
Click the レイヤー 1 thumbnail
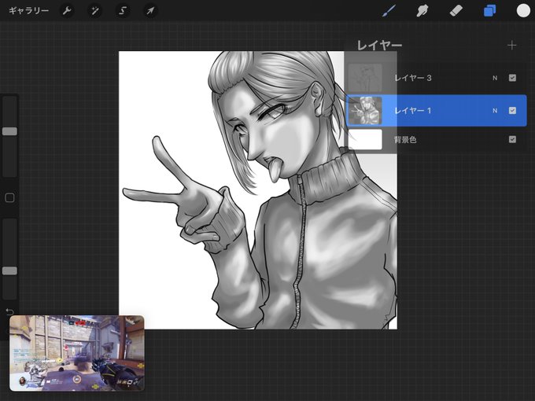pos(365,111)
